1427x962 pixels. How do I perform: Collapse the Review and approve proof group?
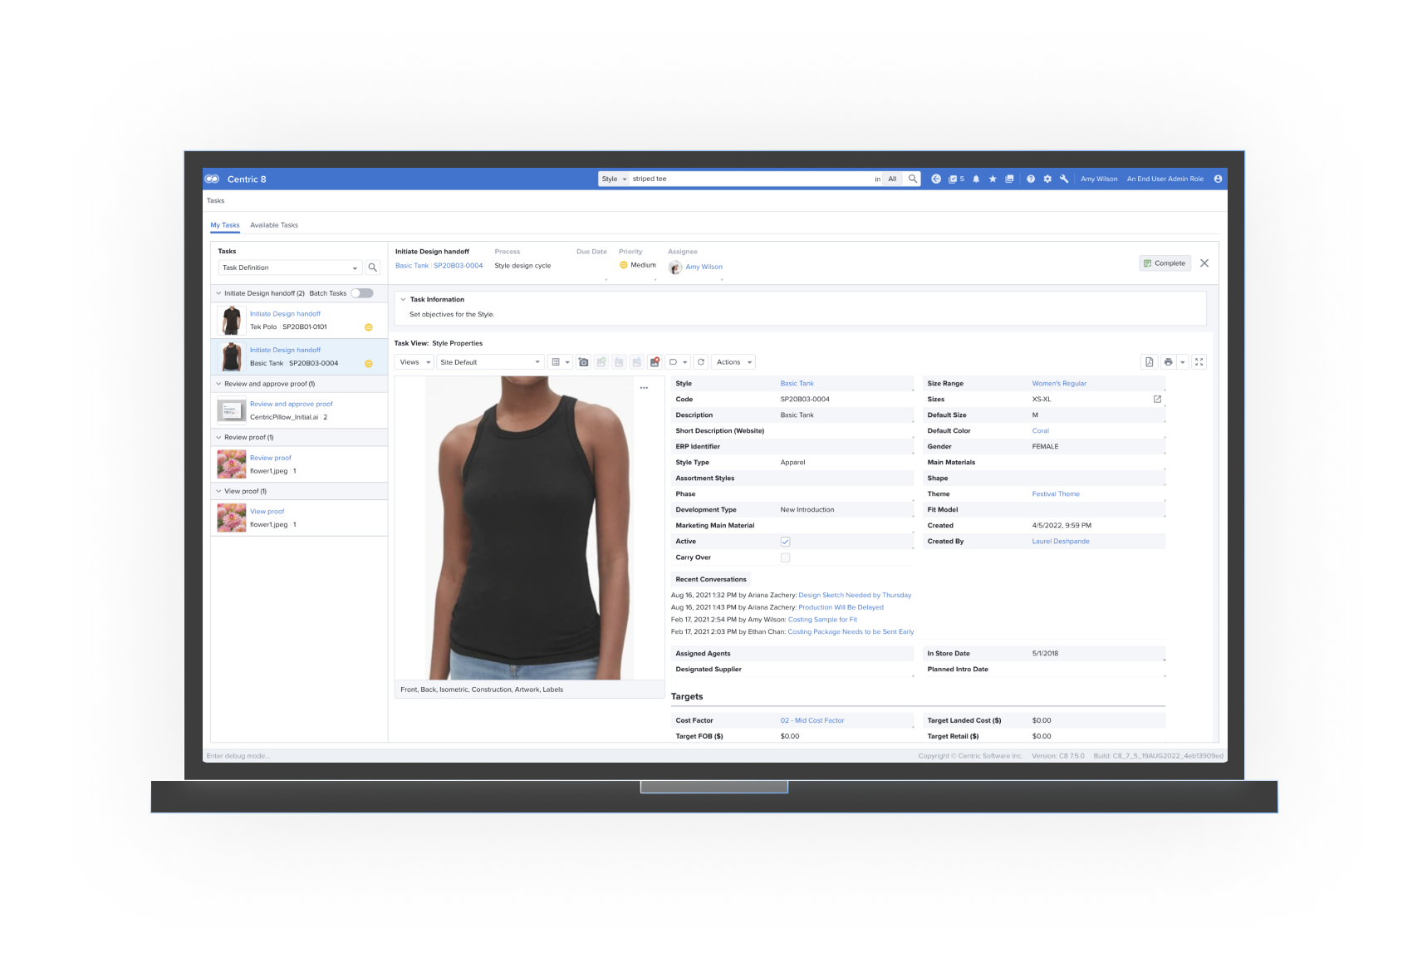click(218, 384)
